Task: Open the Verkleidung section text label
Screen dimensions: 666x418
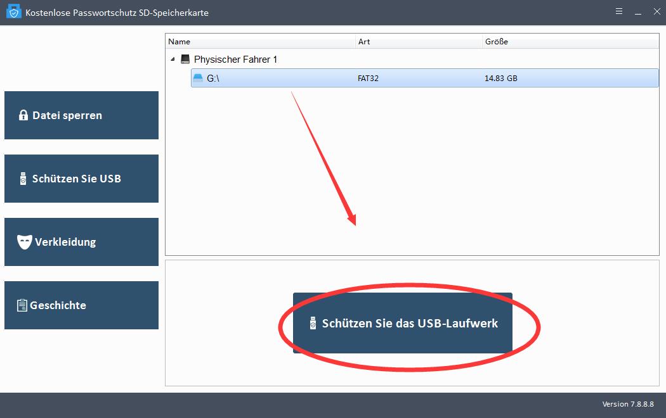Action: 65,242
